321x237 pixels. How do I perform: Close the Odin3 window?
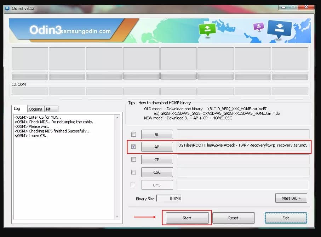306,7
